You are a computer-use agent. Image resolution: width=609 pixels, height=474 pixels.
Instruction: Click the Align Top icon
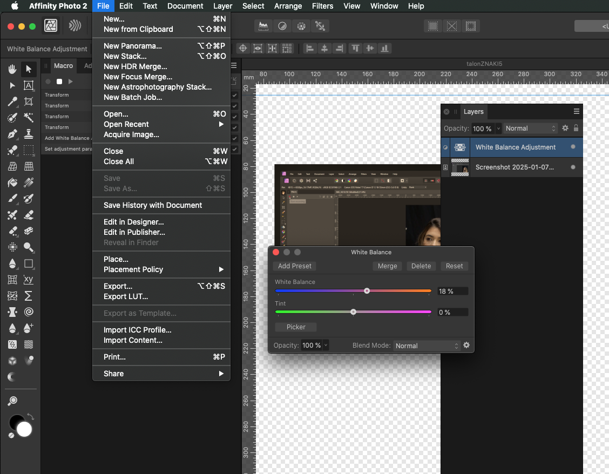click(x=355, y=48)
